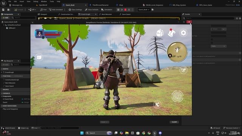Collapse the VARIABLES section

(x=2, y=93)
